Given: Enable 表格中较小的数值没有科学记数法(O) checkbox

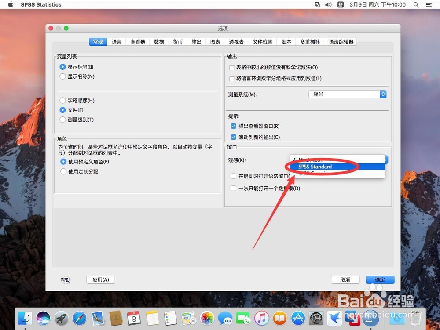Looking at the screenshot, I should [232, 68].
